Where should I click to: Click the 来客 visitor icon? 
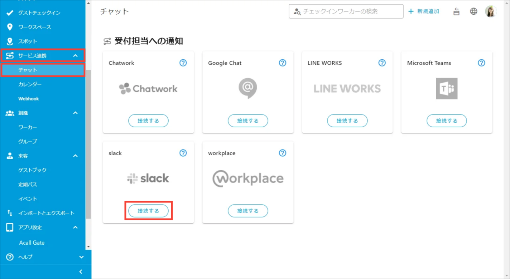(x=10, y=156)
